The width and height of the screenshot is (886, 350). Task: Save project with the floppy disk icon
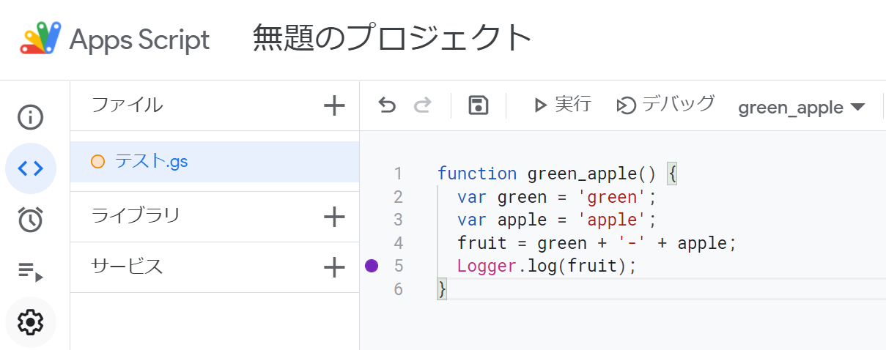tap(479, 105)
